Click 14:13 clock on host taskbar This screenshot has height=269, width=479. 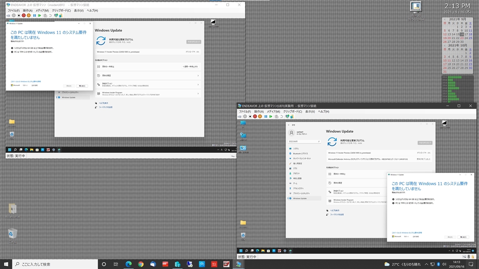click(x=457, y=264)
